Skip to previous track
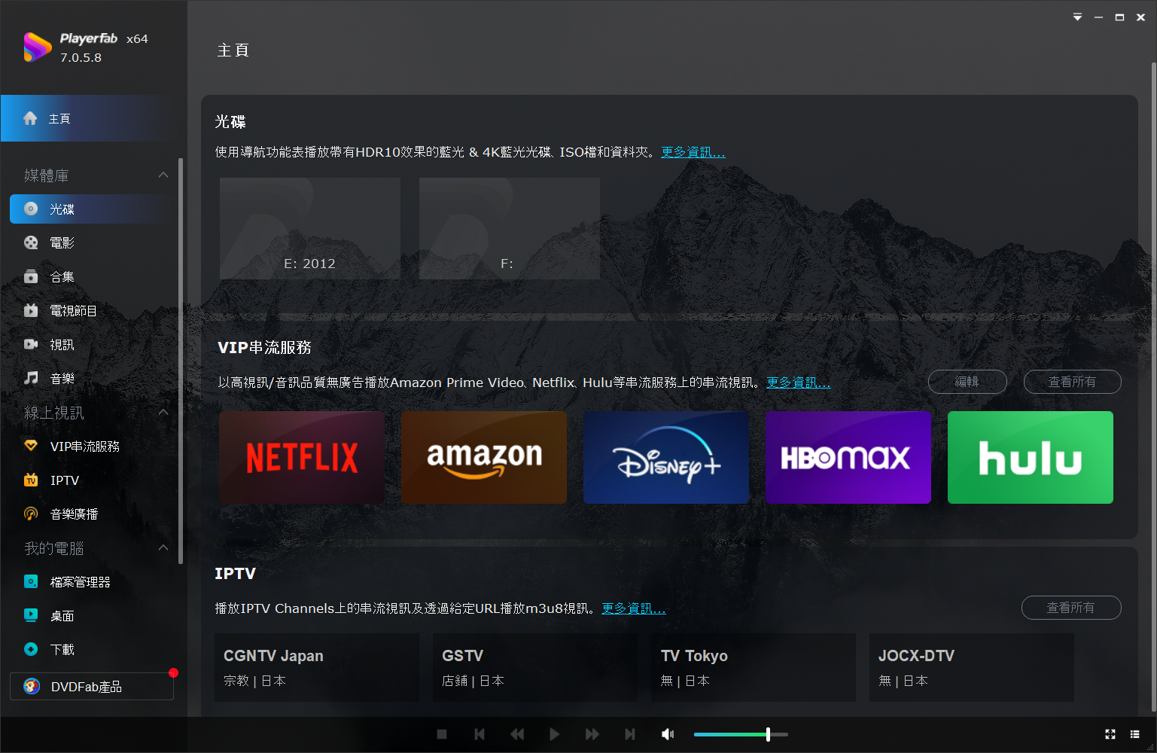 [x=480, y=734]
